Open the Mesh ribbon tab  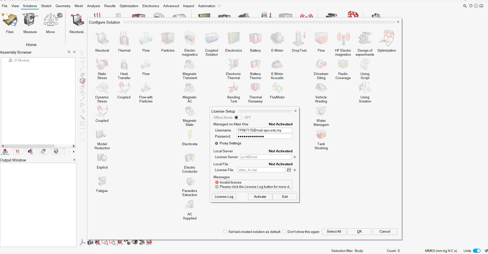point(79,6)
